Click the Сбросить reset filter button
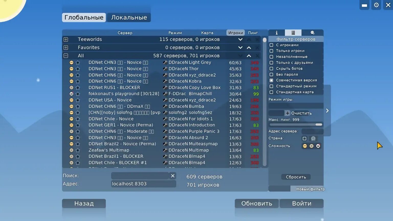Viewport: 393px width, 221px height. click(x=296, y=177)
